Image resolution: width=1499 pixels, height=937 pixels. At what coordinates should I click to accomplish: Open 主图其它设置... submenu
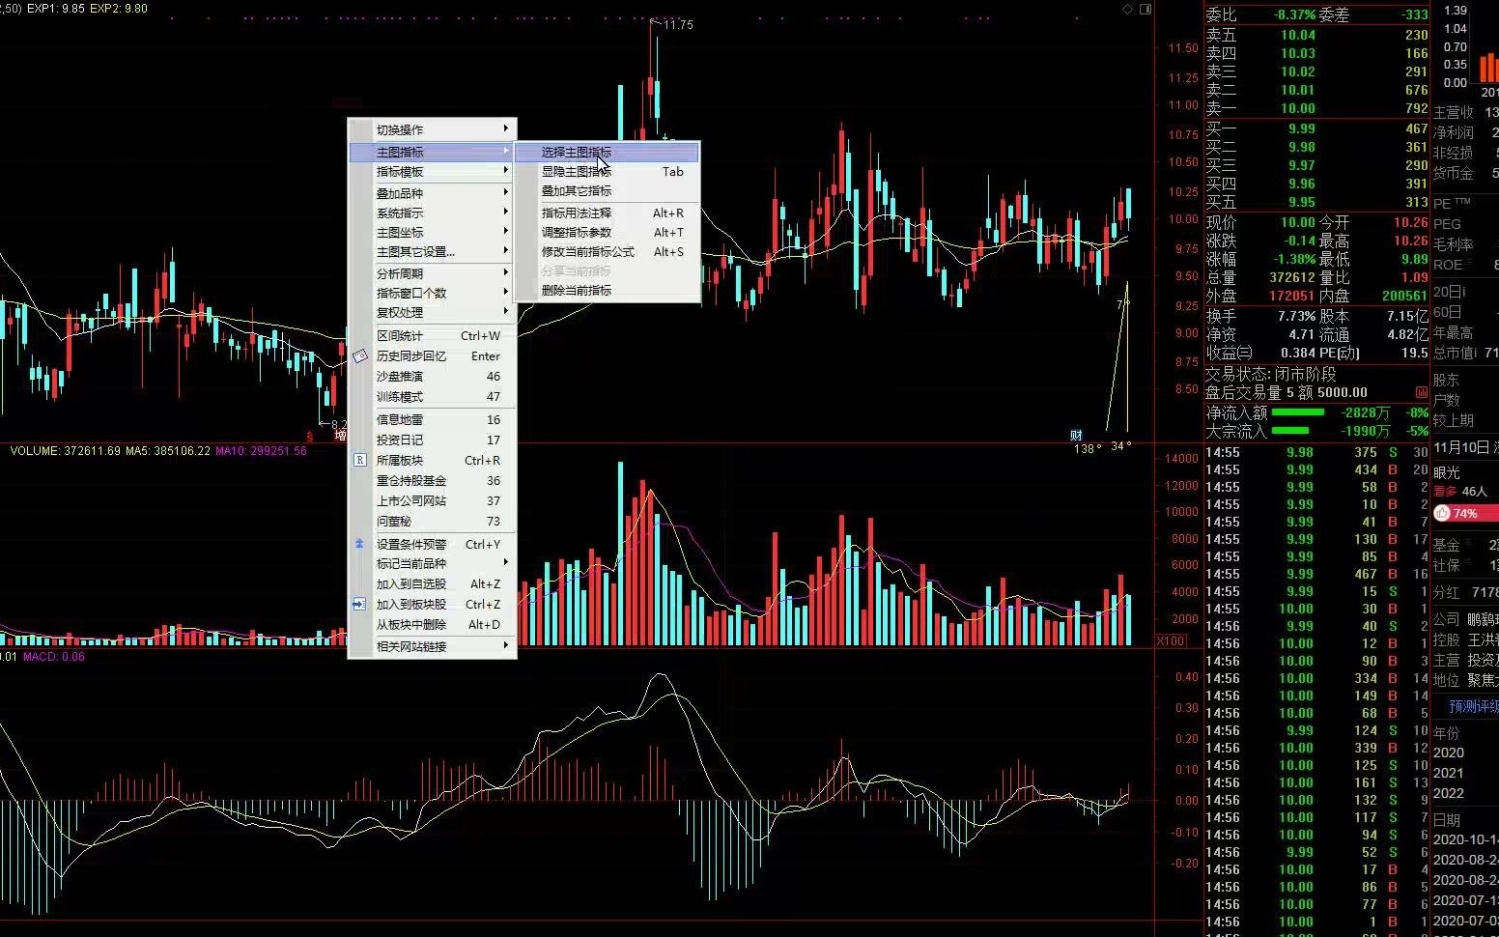(x=433, y=252)
